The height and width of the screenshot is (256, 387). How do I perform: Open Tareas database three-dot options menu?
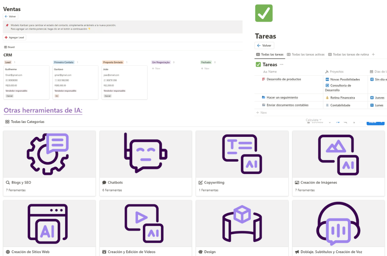tap(281, 65)
